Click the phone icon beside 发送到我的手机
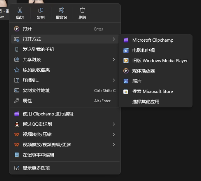The width and height of the screenshot is (201, 181). pyautogui.click(x=17, y=49)
